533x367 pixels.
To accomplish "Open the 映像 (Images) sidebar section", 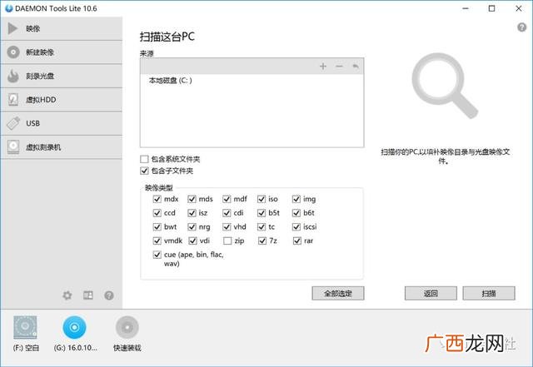I will pyautogui.click(x=61, y=28).
